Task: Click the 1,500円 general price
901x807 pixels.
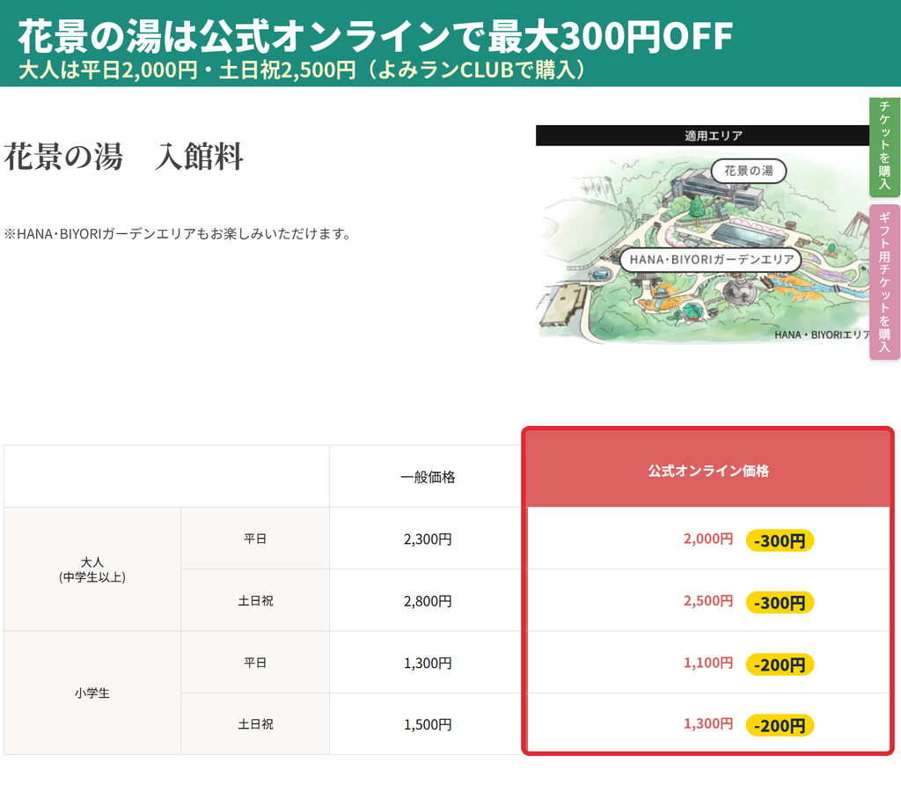Action: click(428, 725)
